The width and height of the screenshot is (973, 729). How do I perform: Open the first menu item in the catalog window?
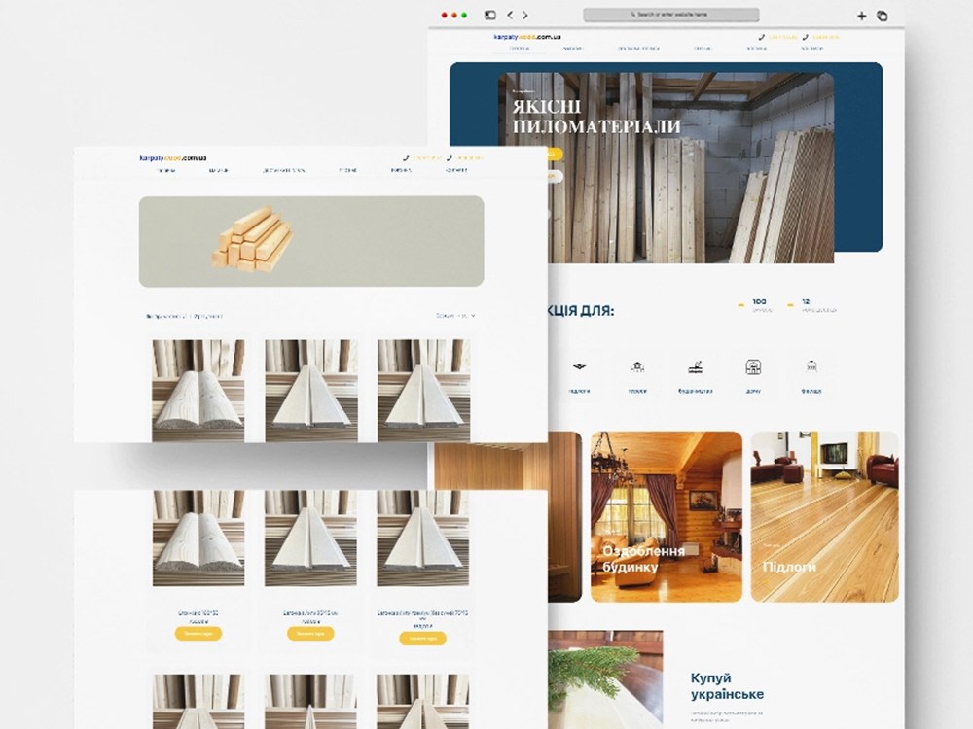point(165,170)
